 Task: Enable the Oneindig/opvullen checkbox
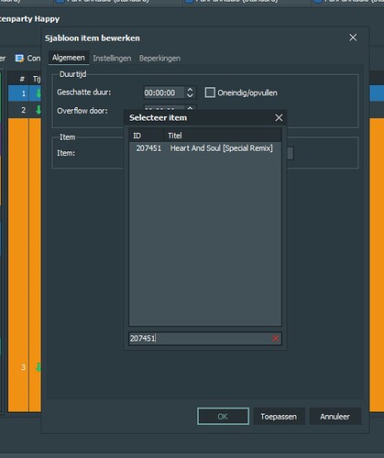(210, 93)
